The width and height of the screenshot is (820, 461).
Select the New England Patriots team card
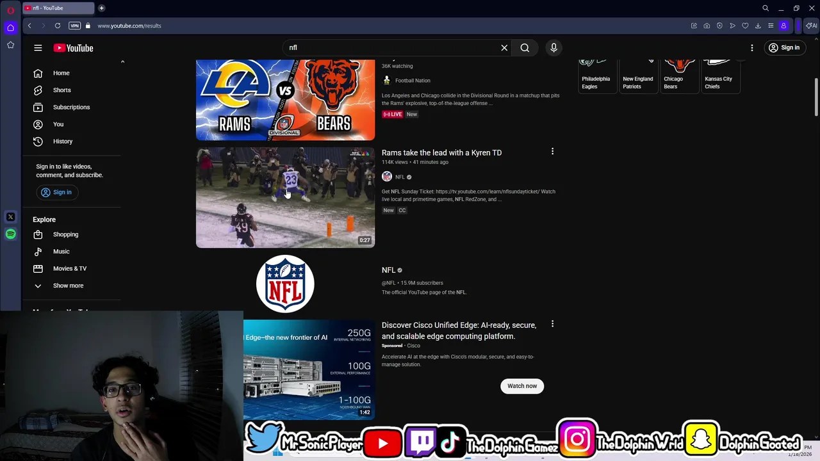click(638, 76)
